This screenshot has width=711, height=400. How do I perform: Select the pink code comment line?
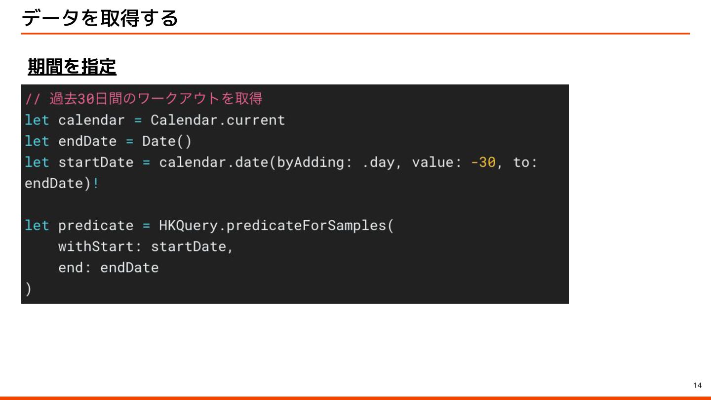(x=143, y=99)
